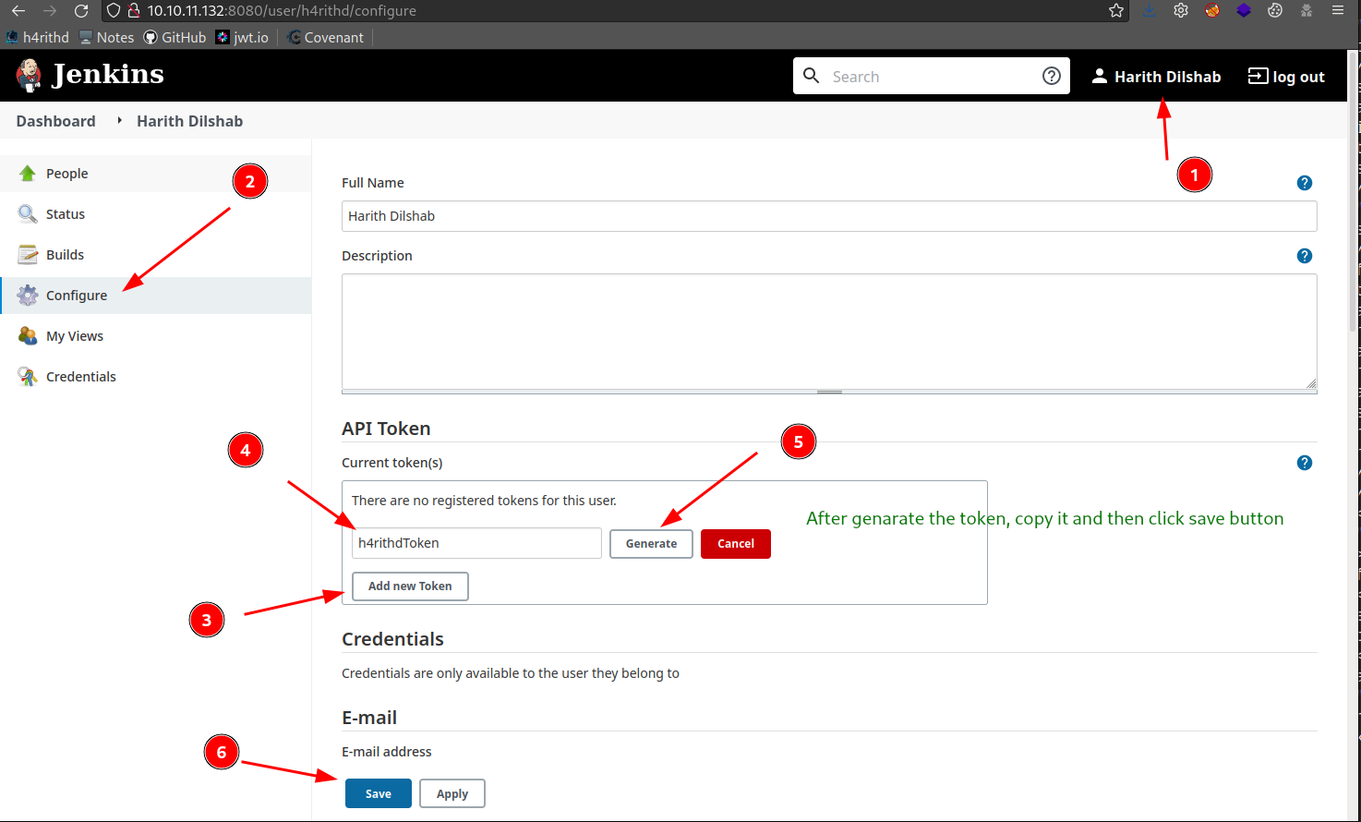Click the Full Name input field
This screenshot has width=1361, height=822.
click(829, 216)
